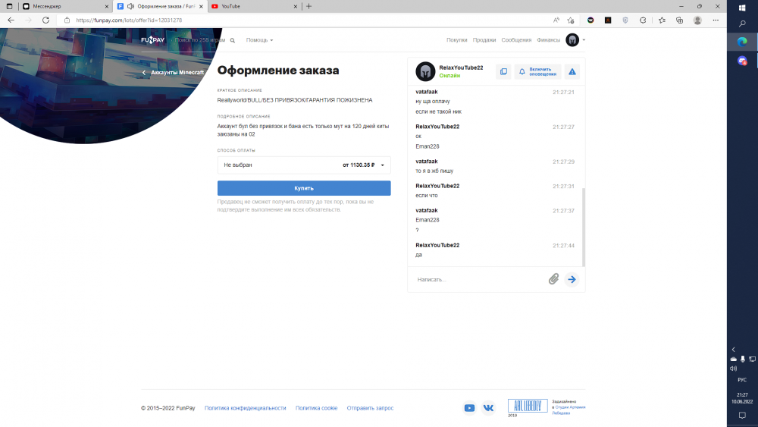Open Финансы in the top navigation
The height and width of the screenshot is (427, 758).
click(x=548, y=40)
